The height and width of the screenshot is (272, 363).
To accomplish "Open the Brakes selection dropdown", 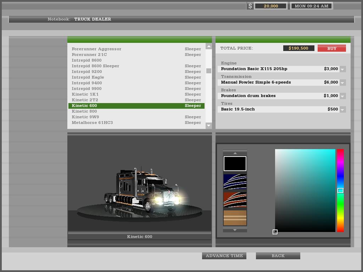I will (x=342, y=96).
